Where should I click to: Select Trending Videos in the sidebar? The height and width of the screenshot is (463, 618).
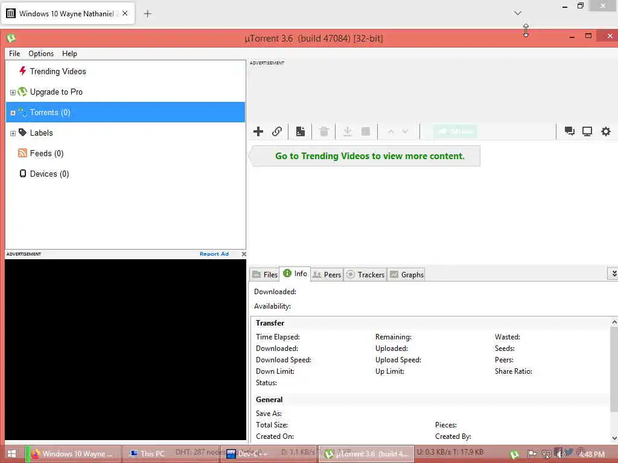pyautogui.click(x=58, y=71)
